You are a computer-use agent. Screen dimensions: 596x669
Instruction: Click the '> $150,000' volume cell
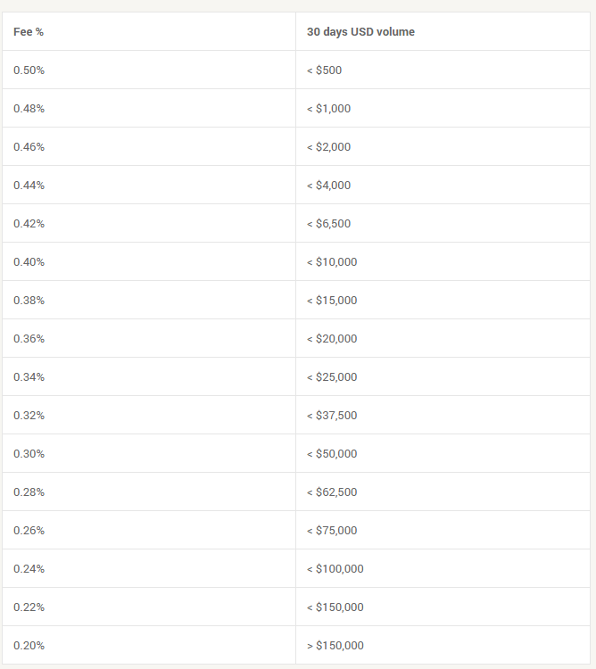[443, 645]
